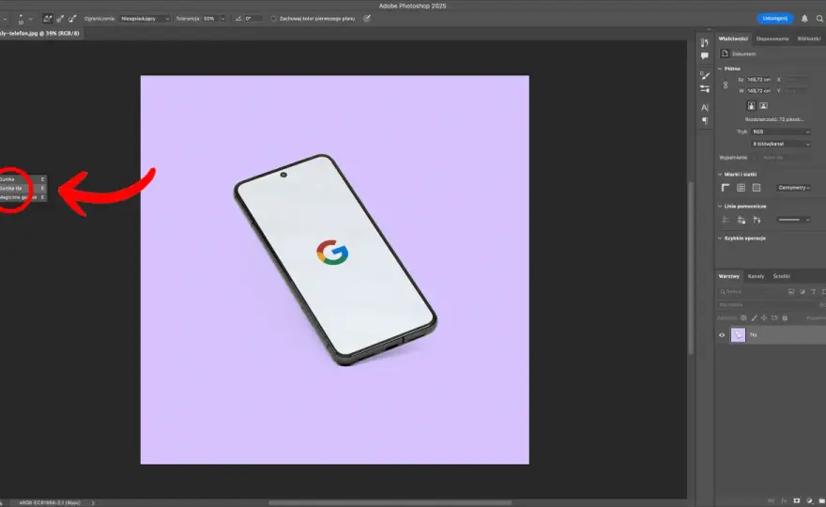Switch to the Ścieżki tab
The image size is (826, 507).
click(781, 276)
